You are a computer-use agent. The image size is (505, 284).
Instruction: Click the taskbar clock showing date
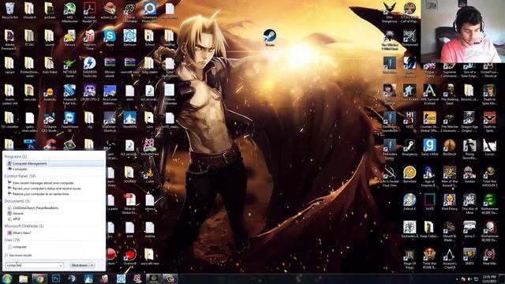coord(489,278)
